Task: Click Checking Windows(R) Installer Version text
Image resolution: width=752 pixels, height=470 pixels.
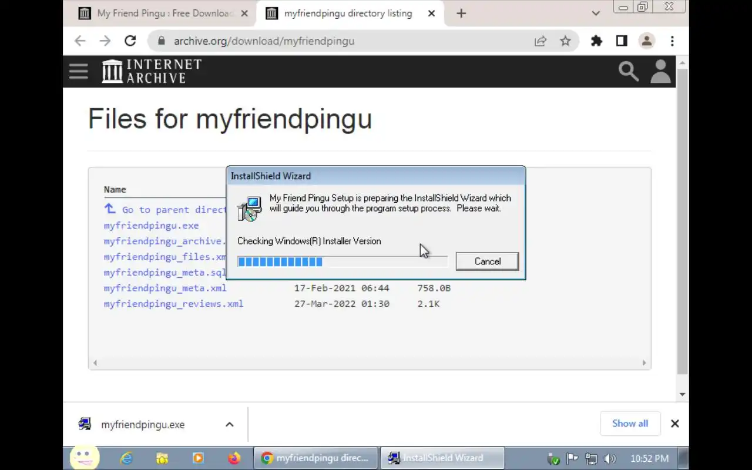Action: [x=309, y=241]
